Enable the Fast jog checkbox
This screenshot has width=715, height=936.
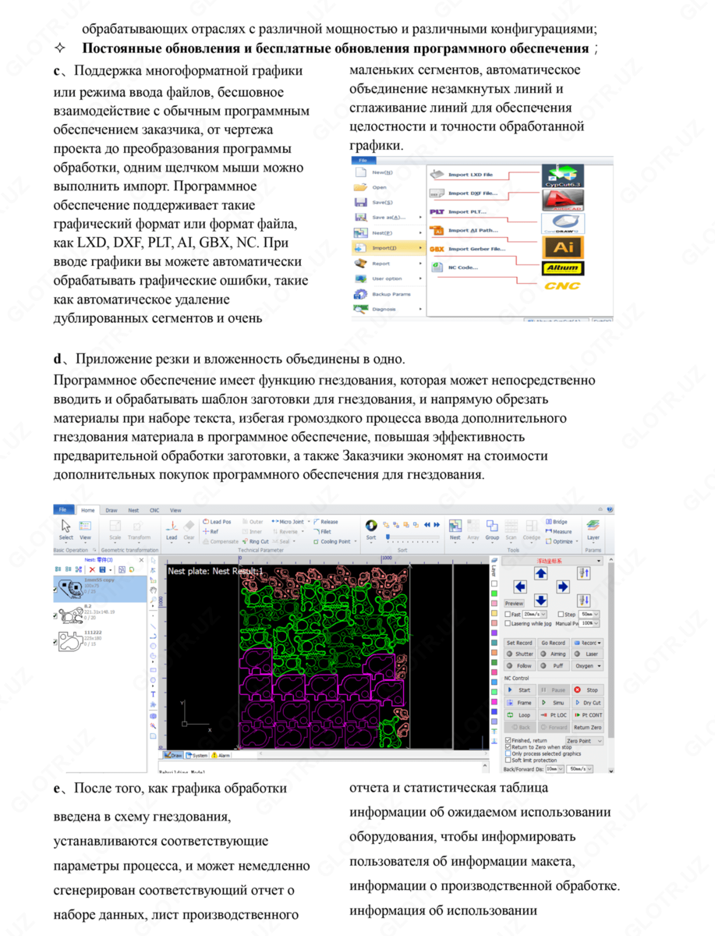tap(508, 614)
